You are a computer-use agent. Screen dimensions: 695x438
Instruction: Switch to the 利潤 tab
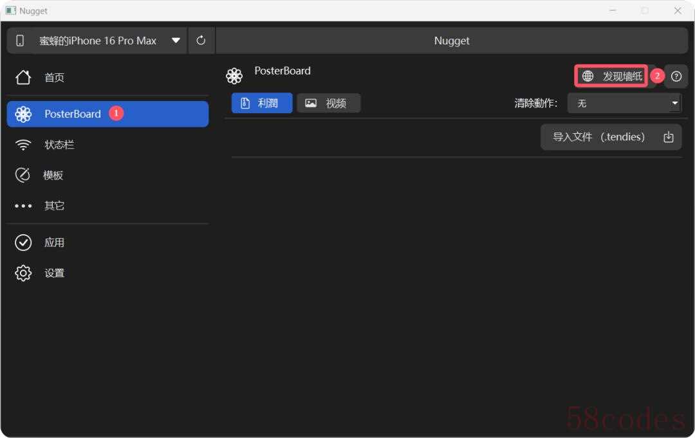click(262, 103)
